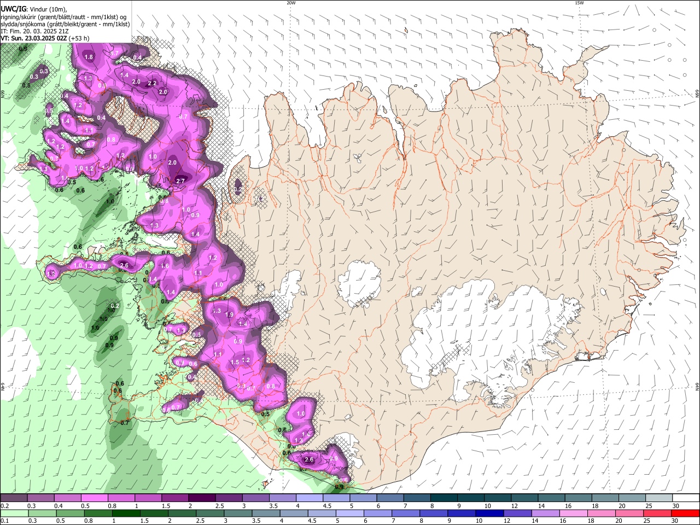Pick darkest purple upper swatch between 2 and 2.5
This screenshot has width=700, height=525.
pyautogui.click(x=202, y=498)
